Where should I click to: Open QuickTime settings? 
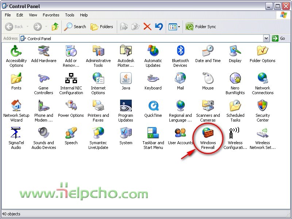coord(153,109)
